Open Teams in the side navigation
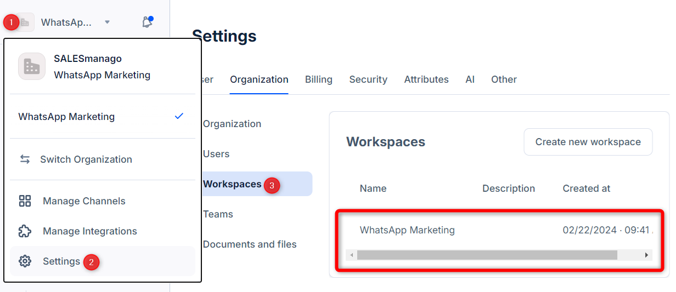This screenshot has height=292, width=676. click(218, 214)
